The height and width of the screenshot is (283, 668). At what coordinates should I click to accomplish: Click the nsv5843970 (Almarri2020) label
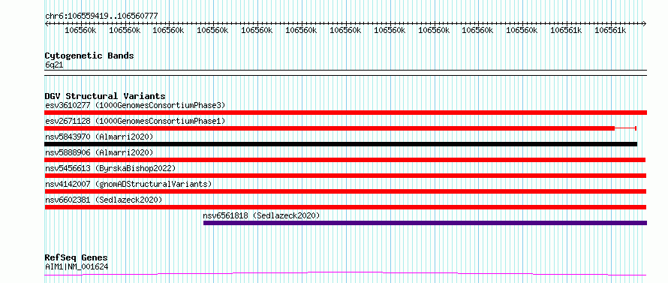(99, 137)
